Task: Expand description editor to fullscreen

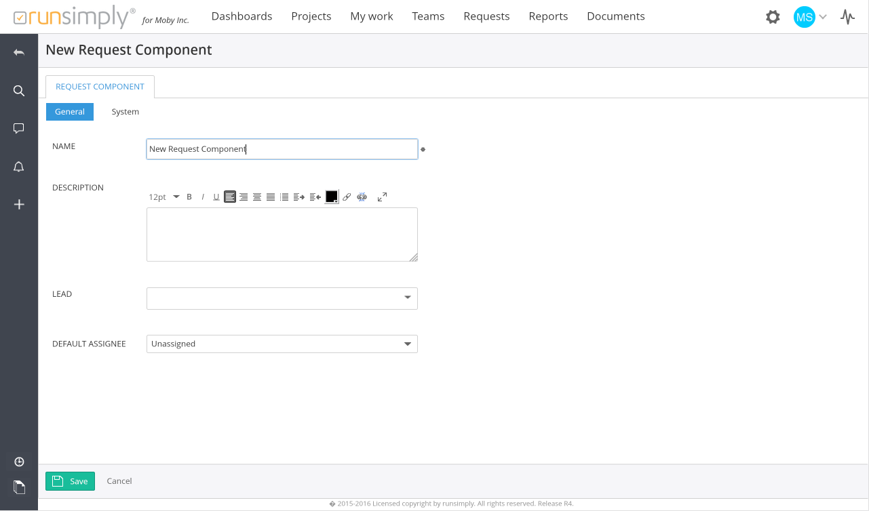Action: 382,197
